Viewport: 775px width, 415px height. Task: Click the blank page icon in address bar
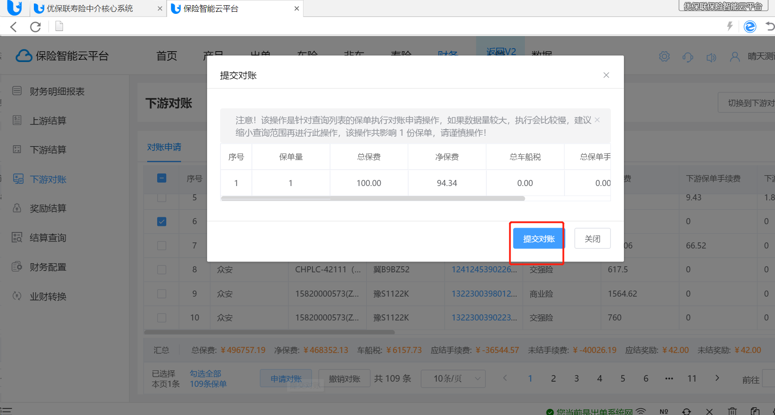[x=59, y=26]
